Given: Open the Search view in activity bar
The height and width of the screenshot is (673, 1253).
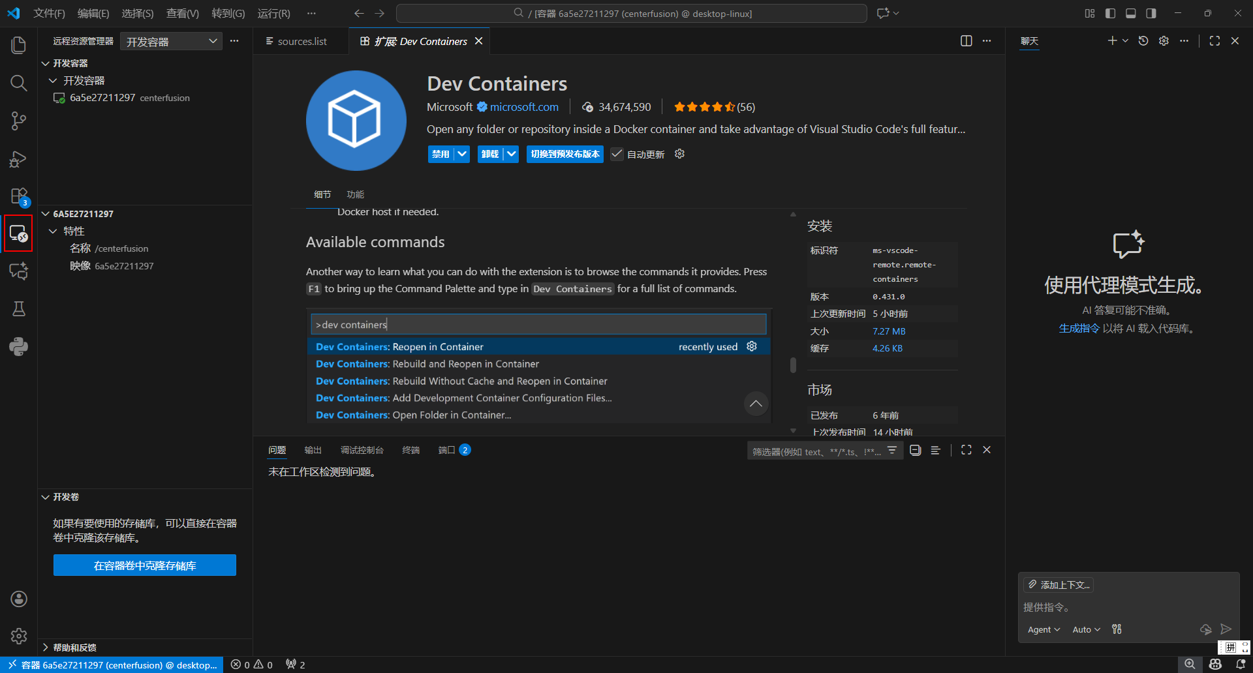Looking at the screenshot, I should coord(18,83).
